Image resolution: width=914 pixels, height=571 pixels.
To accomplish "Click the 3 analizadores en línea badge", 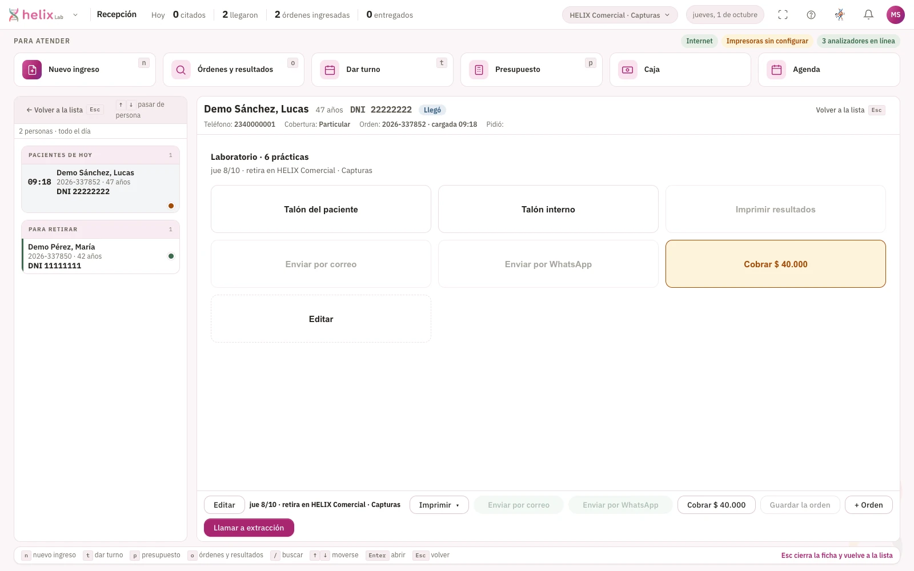I will click(858, 41).
